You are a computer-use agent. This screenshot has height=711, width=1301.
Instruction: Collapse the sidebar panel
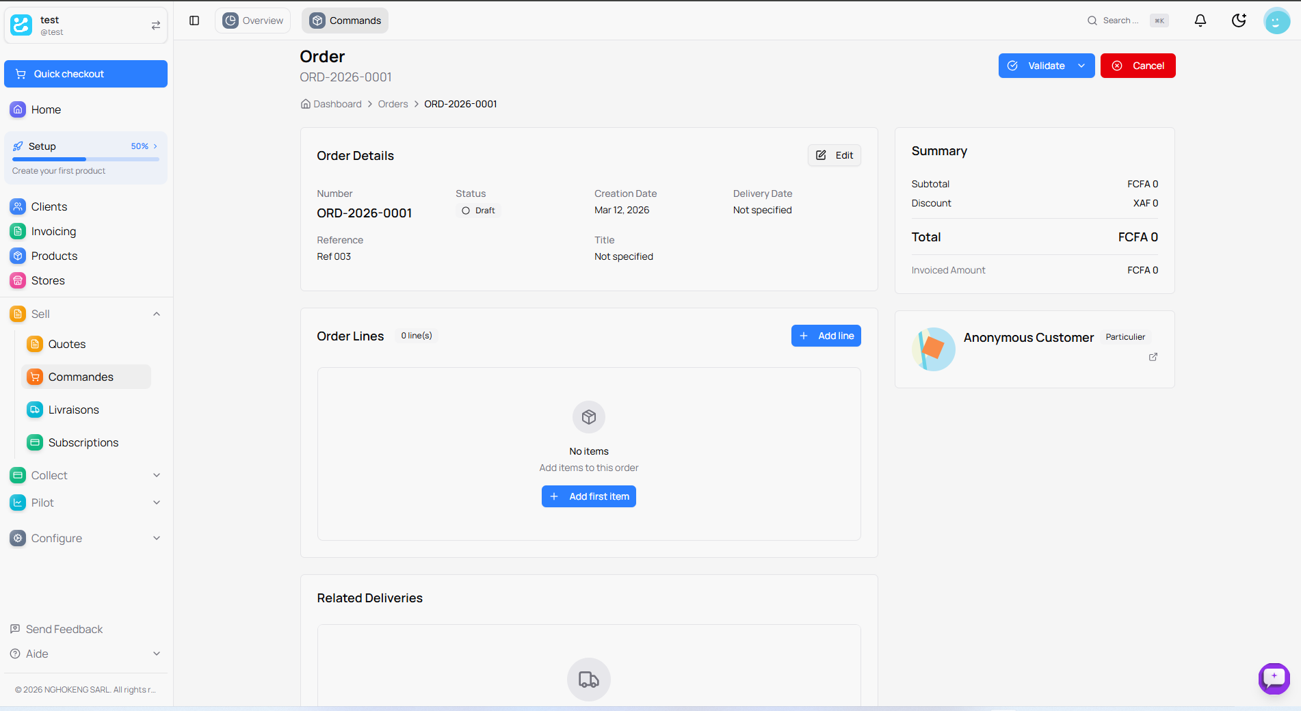[194, 21]
